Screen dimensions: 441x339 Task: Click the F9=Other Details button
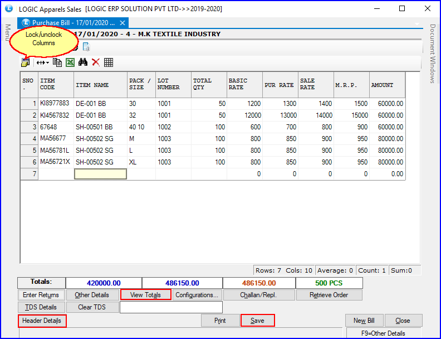[x=383, y=333]
